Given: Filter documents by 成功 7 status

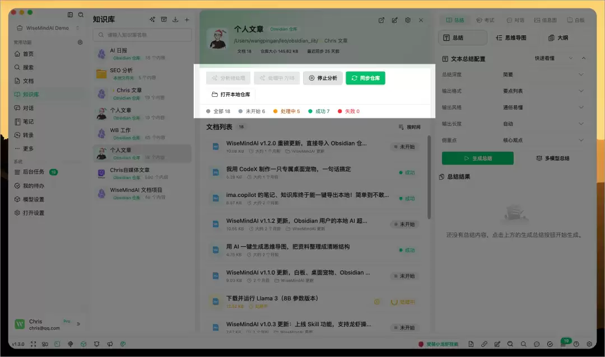Looking at the screenshot, I should [x=319, y=111].
